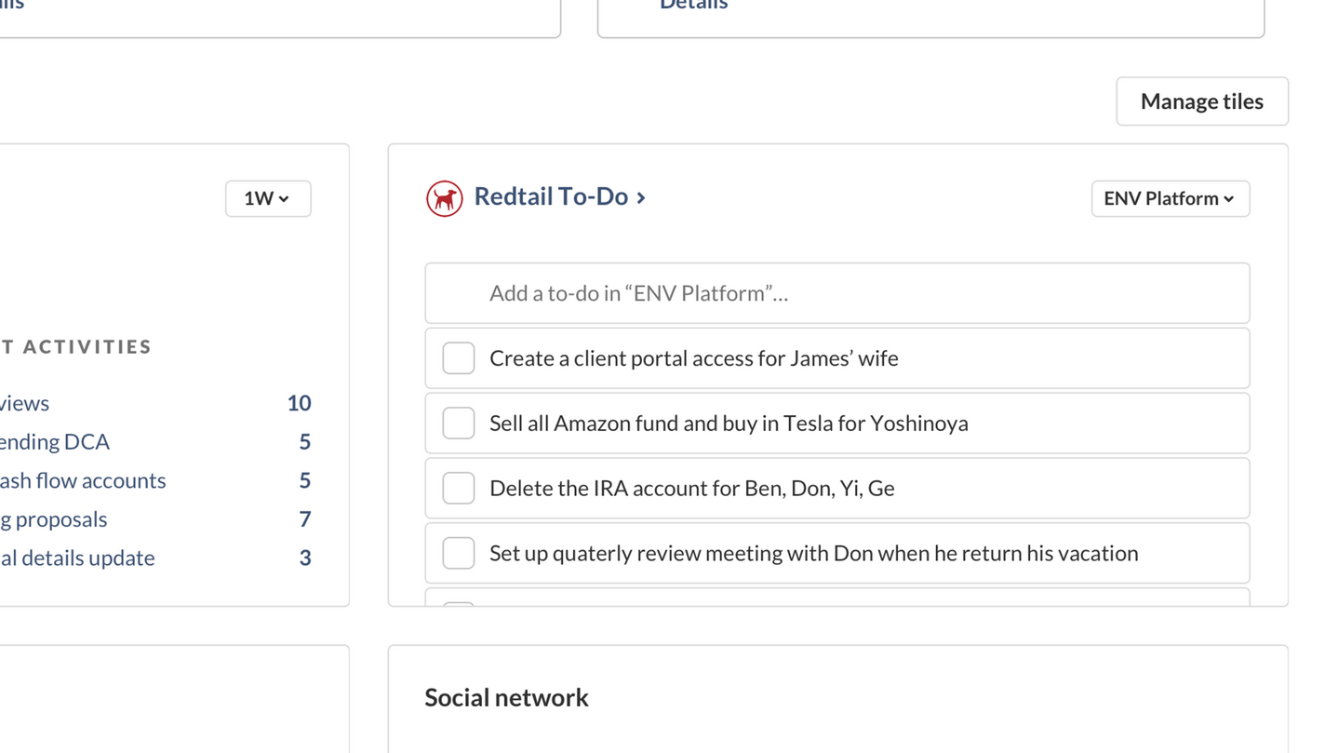Open the cash flow accounts activity link
Image resolution: width=1338 pixels, height=753 pixels.
(82, 480)
